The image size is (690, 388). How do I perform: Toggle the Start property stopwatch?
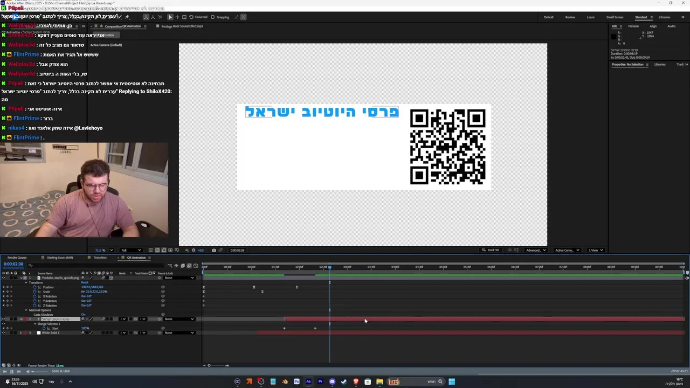[x=44, y=329]
